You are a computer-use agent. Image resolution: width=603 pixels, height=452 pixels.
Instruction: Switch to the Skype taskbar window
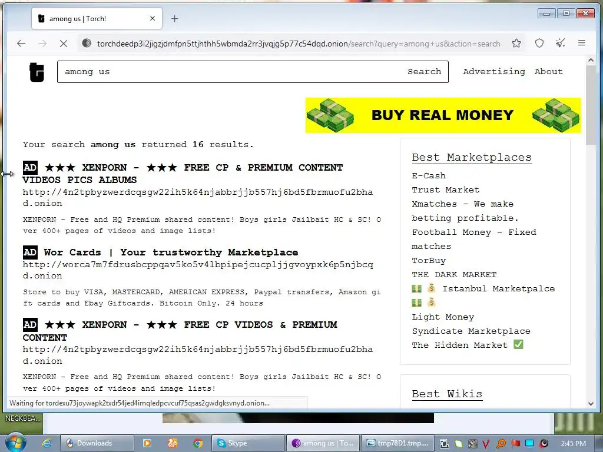(x=248, y=443)
